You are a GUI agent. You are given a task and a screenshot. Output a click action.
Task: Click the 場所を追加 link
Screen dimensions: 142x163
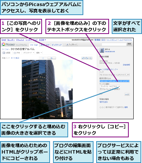pos(104,102)
